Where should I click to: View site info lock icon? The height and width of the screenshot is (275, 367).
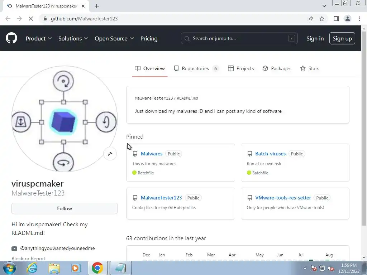45,19
